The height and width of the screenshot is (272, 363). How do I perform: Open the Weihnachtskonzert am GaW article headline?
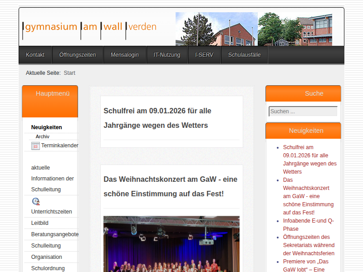170,186
